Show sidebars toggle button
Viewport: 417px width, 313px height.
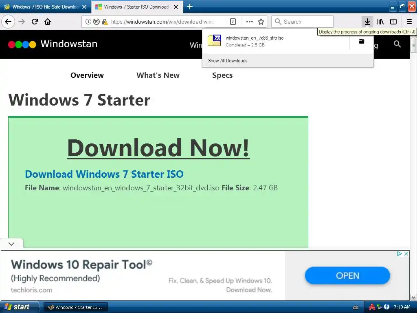point(393,22)
